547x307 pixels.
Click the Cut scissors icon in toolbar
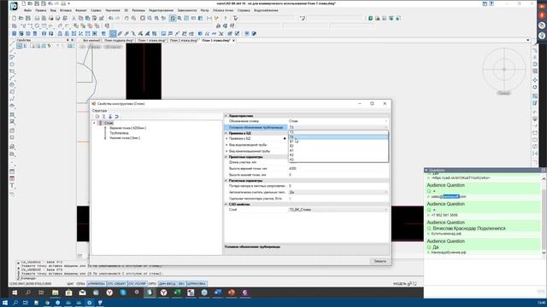pos(74,18)
